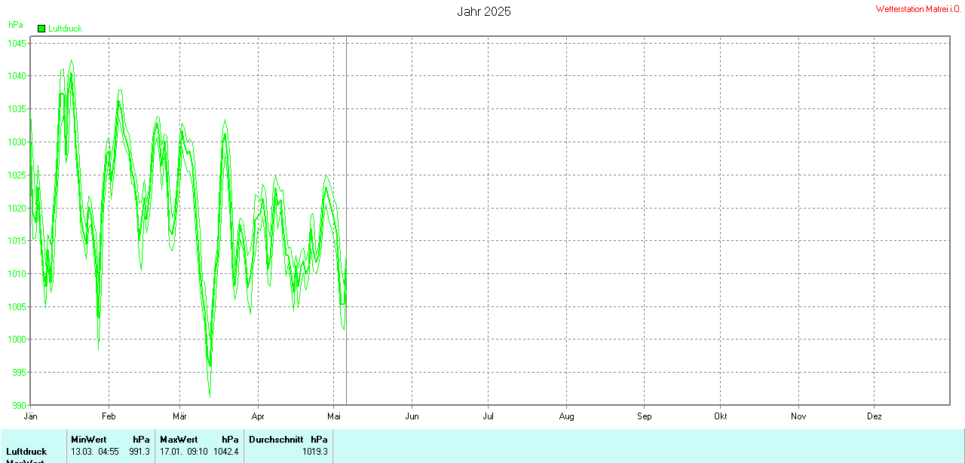
Task: Click the 1000 y-axis value
Action: 17,340
